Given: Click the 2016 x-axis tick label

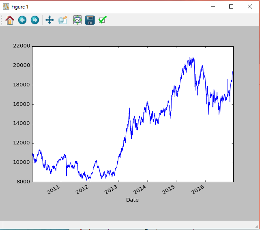Looking at the screenshot, I should point(198,190).
